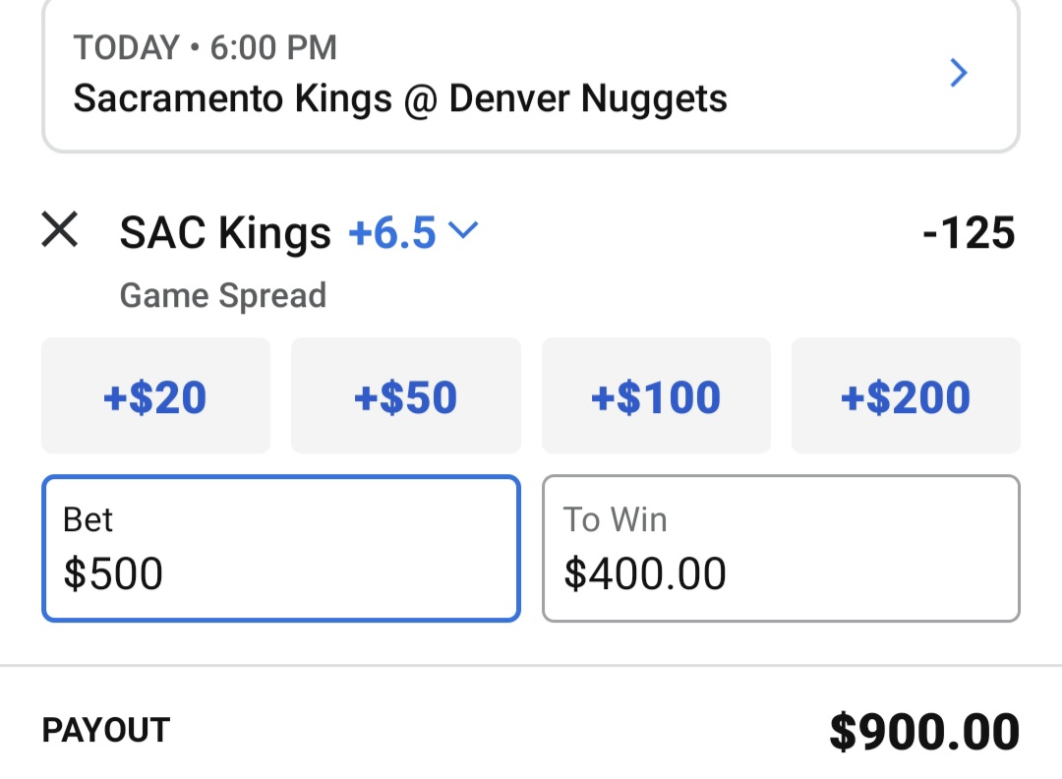Add $20 to the bet
This screenshot has height=779, width=1062.
155,396
